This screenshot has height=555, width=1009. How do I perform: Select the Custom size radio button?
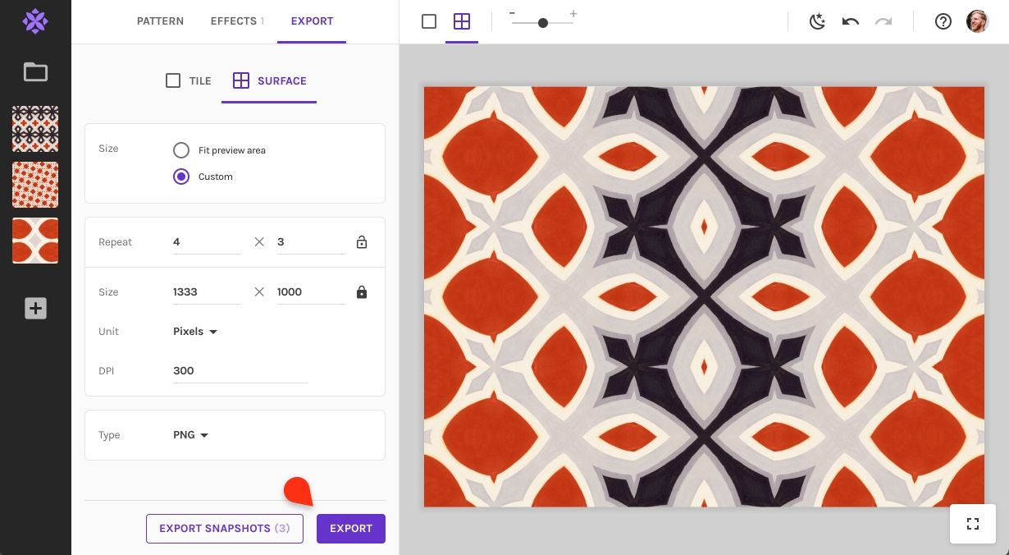(x=181, y=177)
